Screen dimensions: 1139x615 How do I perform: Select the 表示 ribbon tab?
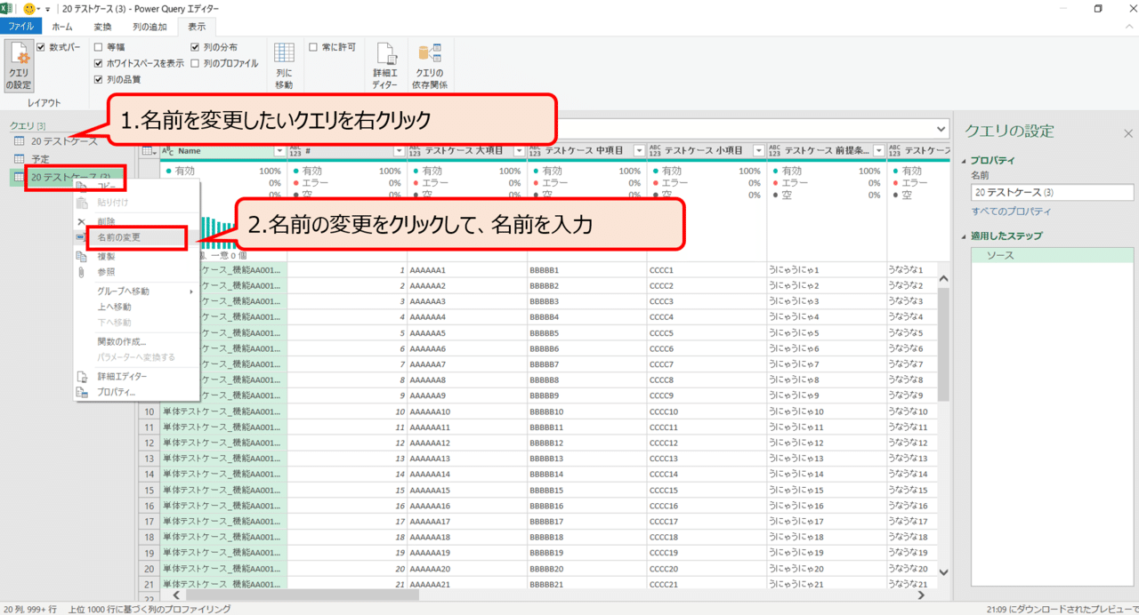[196, 27]
